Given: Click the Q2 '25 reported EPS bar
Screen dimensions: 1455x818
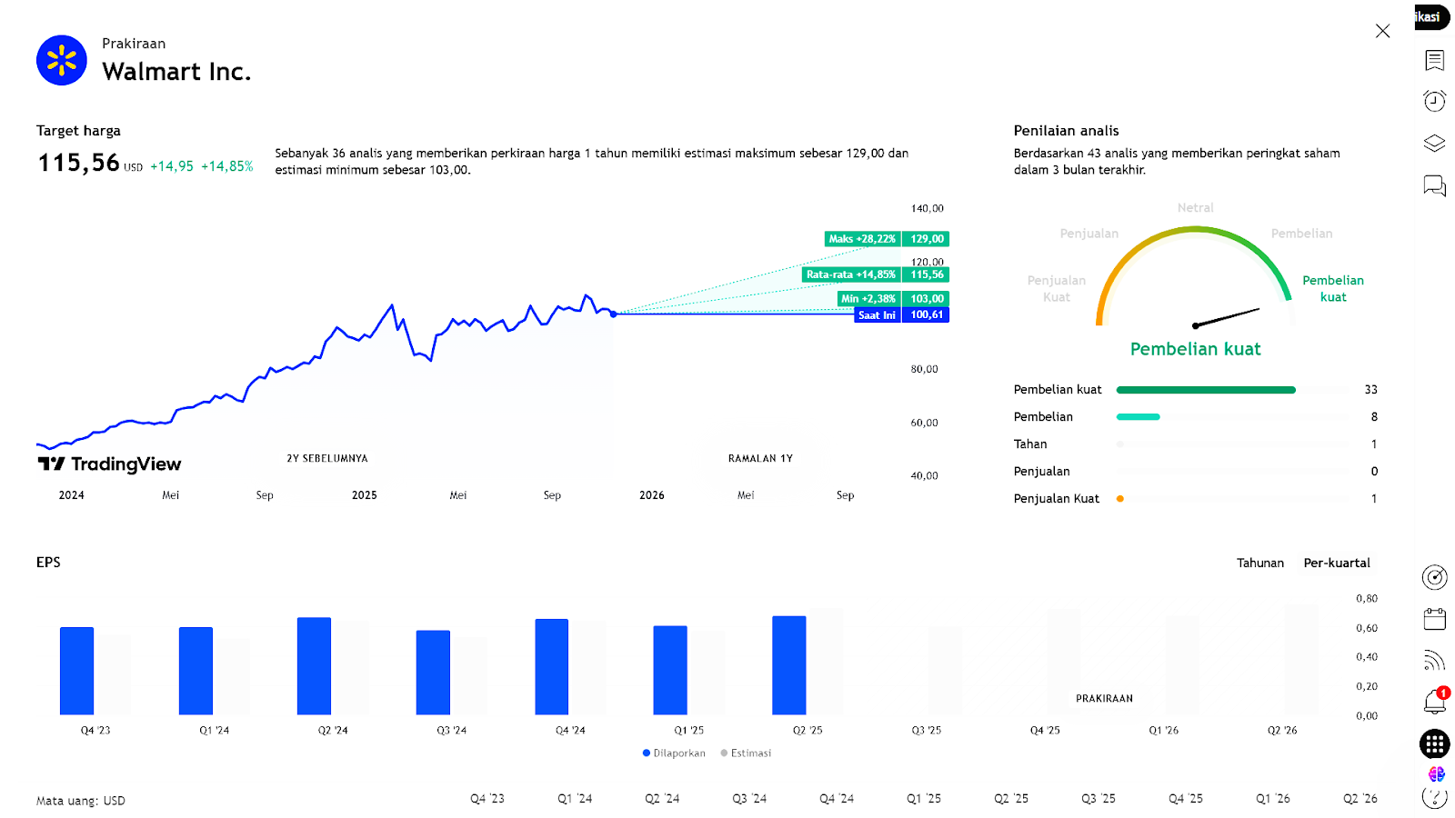Looking at the screenshot, I should 788,665.
